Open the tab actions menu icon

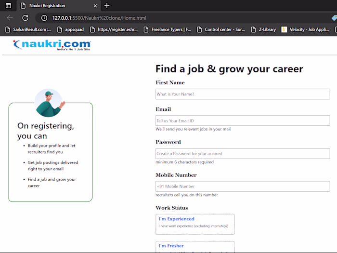(x=8, y=6)
